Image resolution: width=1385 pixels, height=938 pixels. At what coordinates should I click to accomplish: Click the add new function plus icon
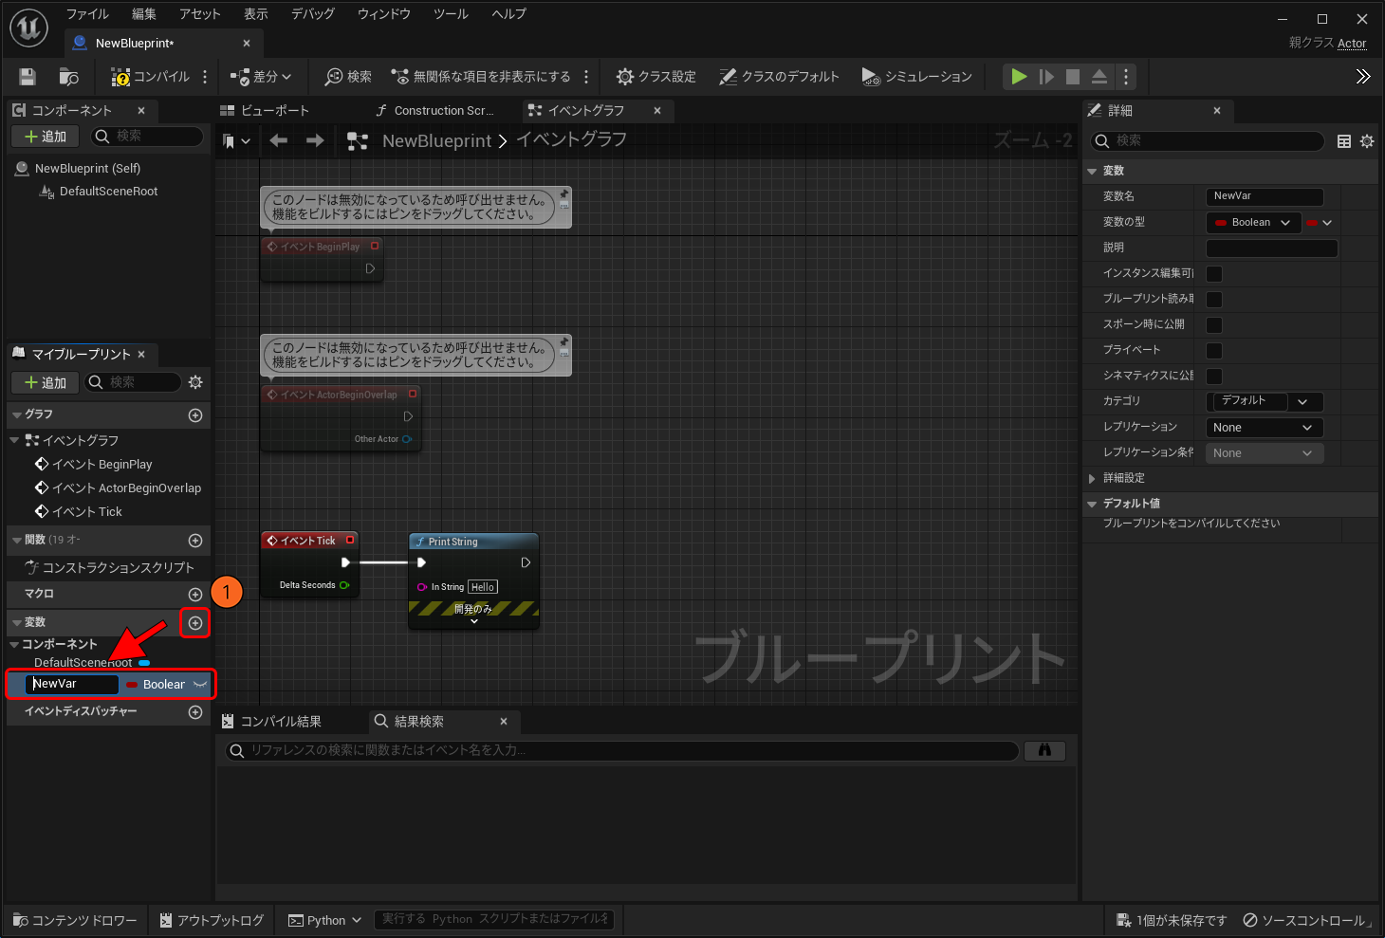[195, 541]
